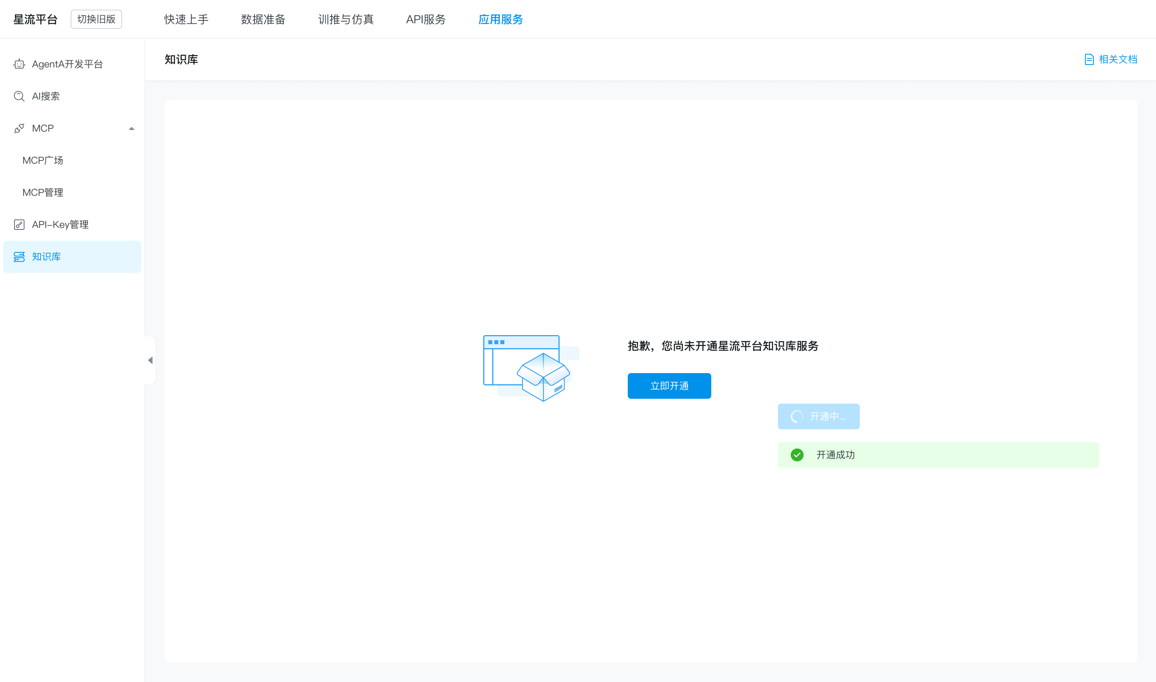Click the 开通中... loading button
This screenshot has width=1156, height=682.
[818, 416]
